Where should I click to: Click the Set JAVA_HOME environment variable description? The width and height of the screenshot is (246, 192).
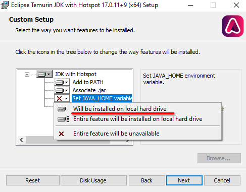179,79
